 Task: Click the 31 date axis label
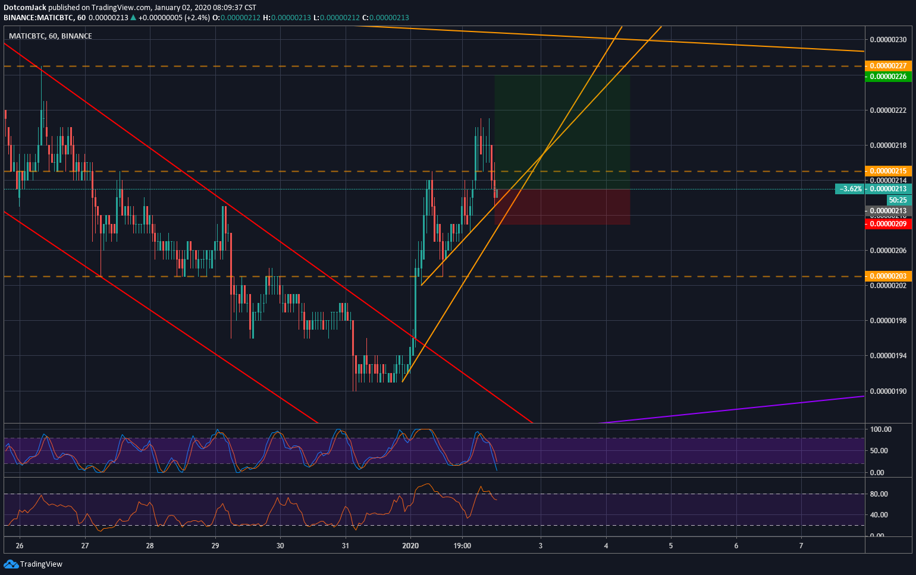click(x=346, y=546)
